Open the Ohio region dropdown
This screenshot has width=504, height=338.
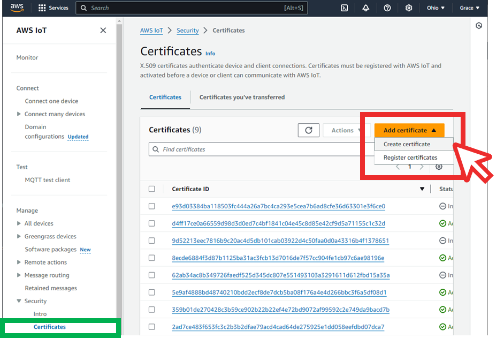coord(436,8)
